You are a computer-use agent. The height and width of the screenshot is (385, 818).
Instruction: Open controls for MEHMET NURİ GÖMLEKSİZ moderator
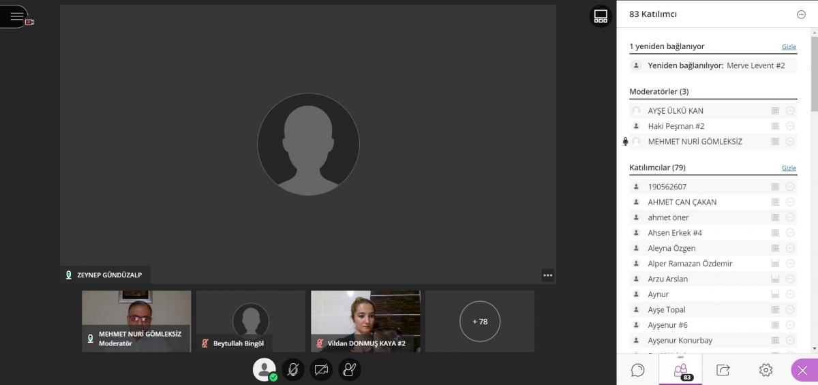click(x=790, y=142)
